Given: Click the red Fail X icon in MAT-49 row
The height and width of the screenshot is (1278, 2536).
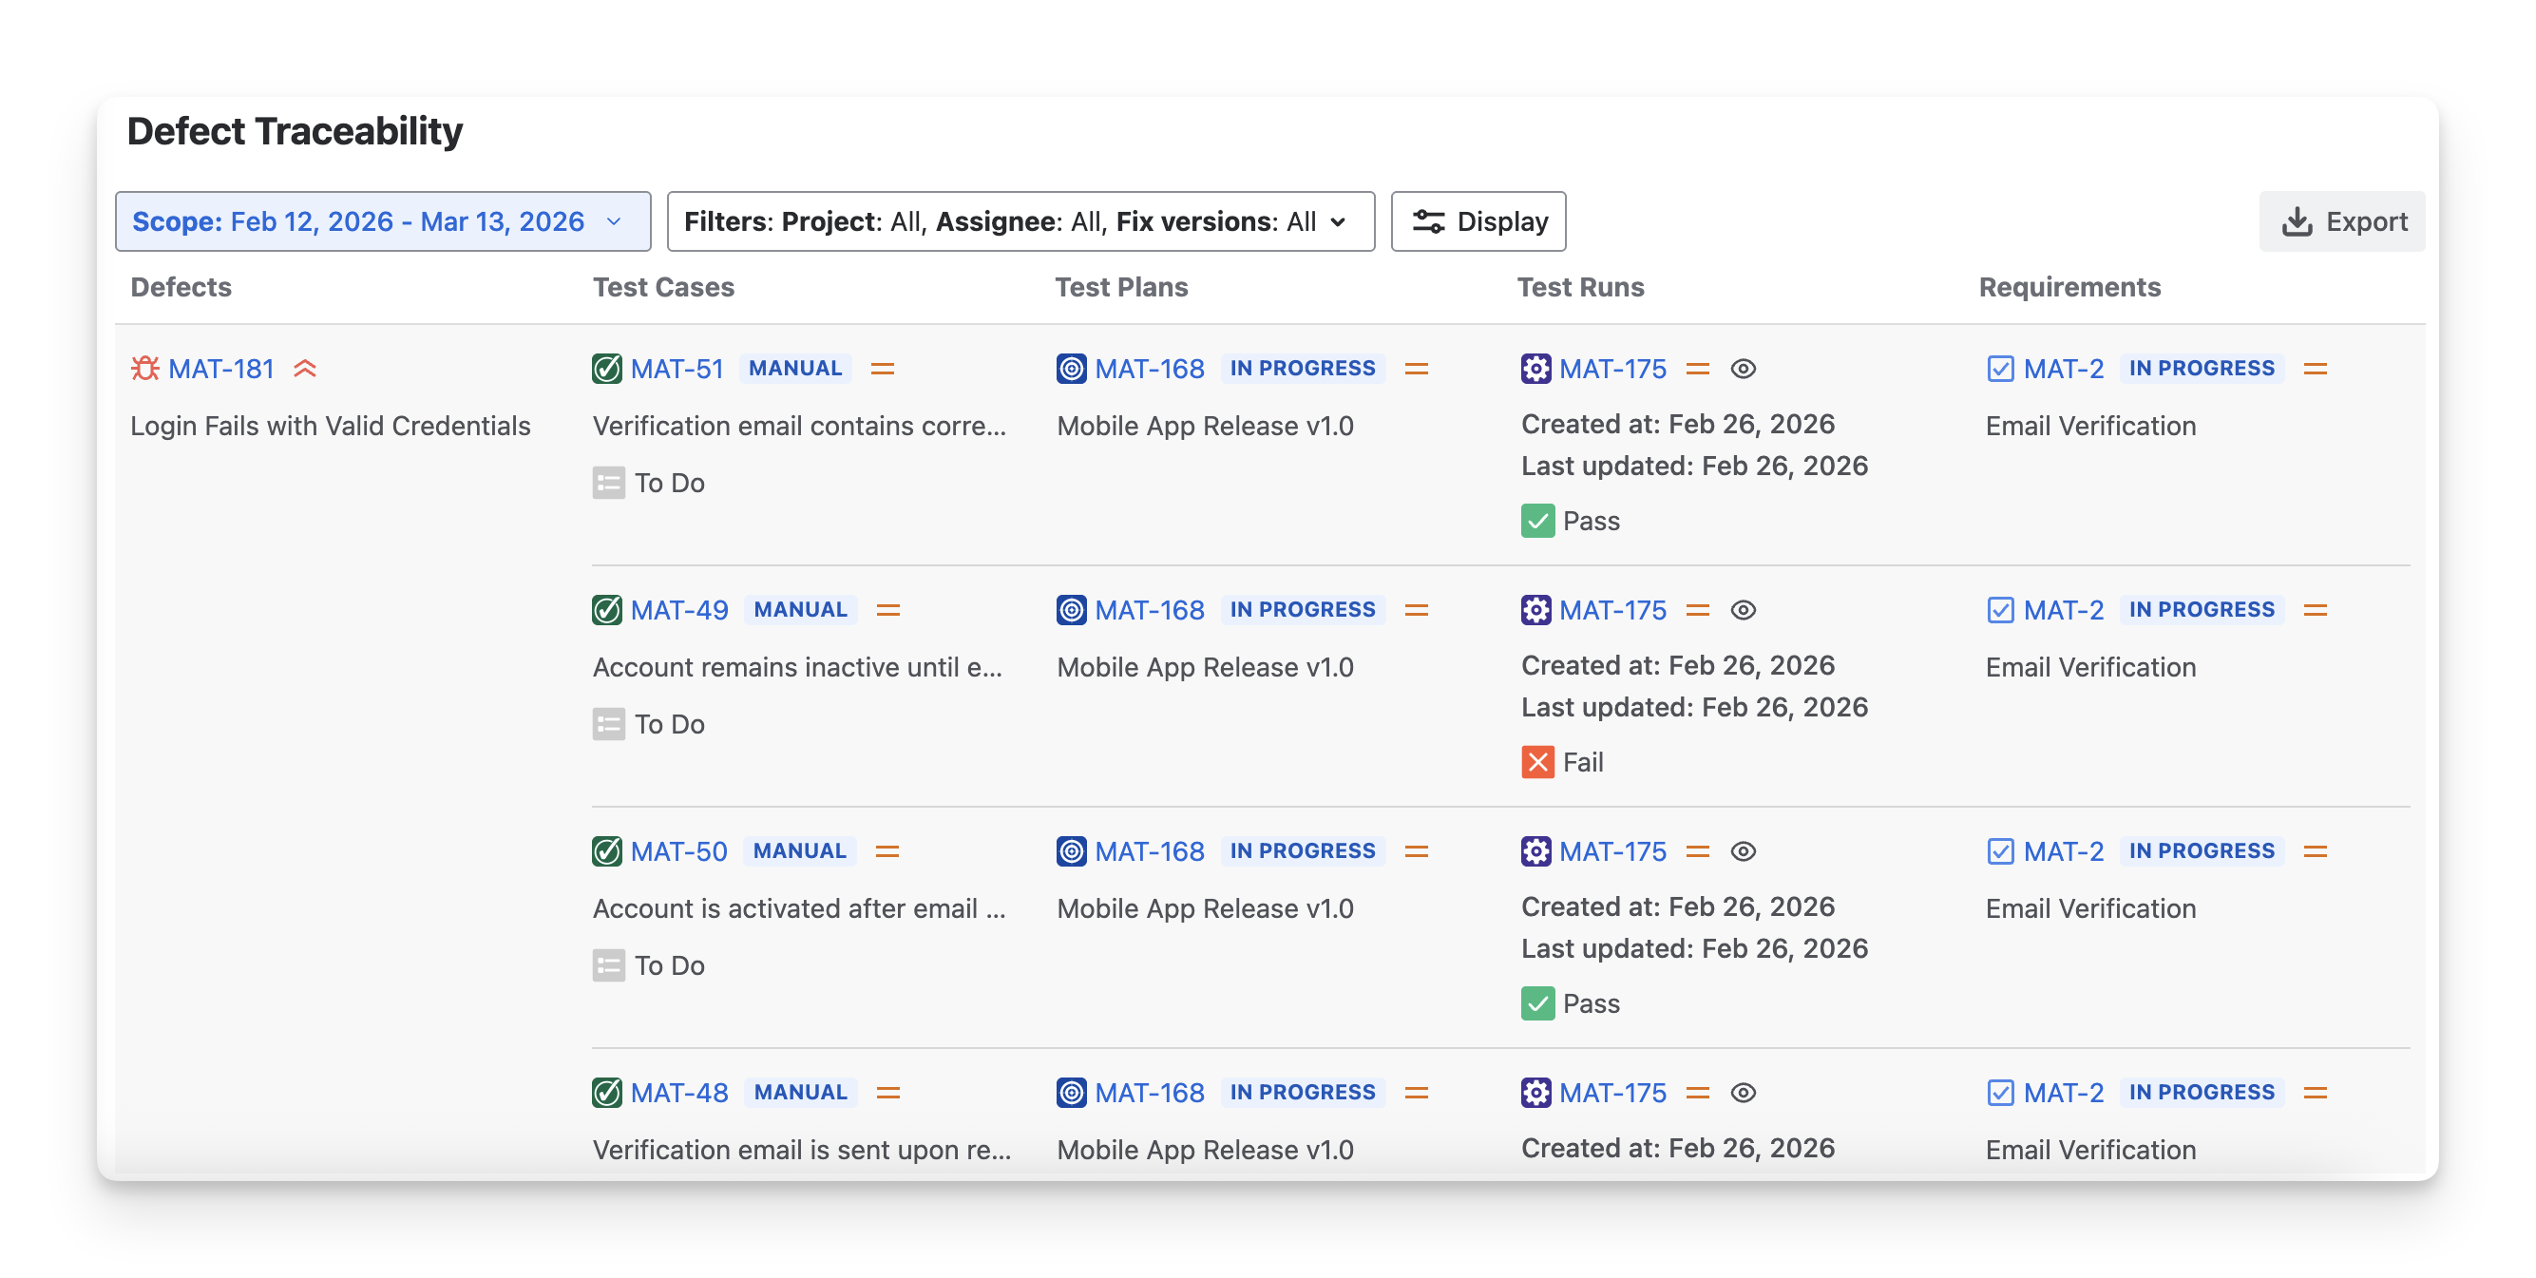Looking at the screenshot, I should click(x=1536, y=762).
